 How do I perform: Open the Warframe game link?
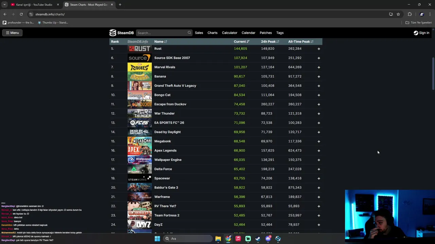tap(162, 197)
